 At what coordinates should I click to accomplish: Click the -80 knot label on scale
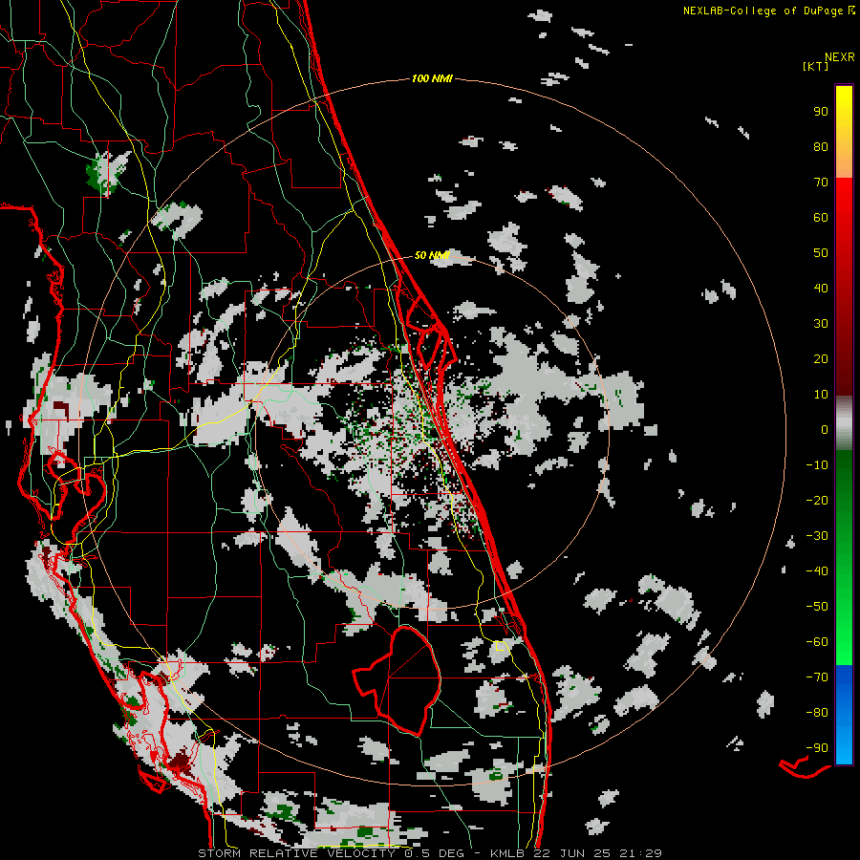point(817,713)
